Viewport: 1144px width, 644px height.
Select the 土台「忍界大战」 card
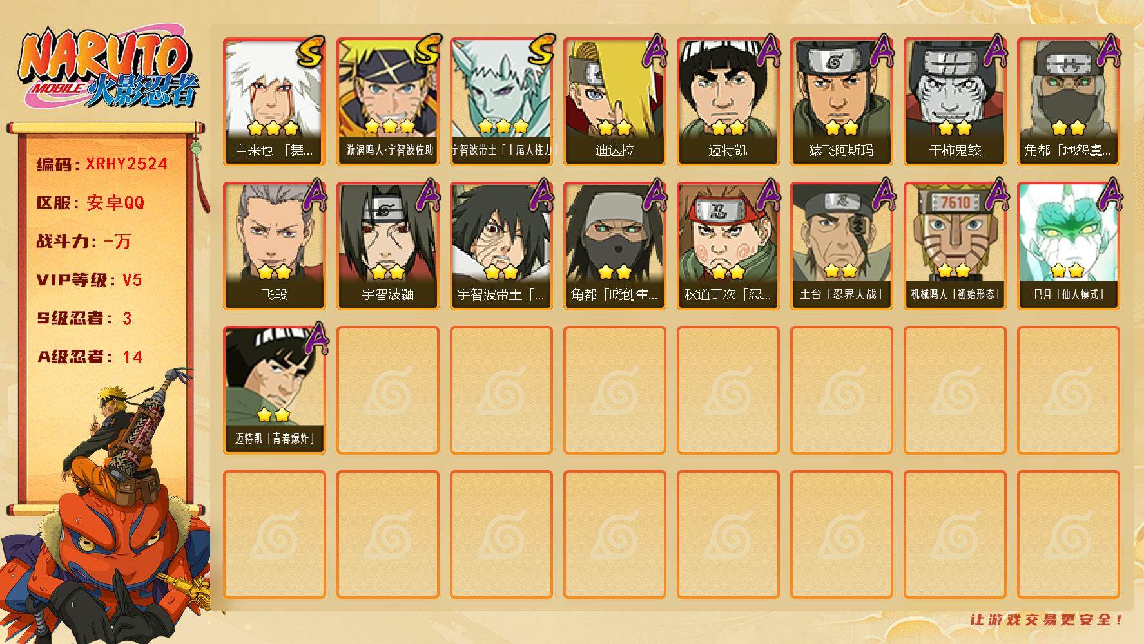[x=842, y=245]
